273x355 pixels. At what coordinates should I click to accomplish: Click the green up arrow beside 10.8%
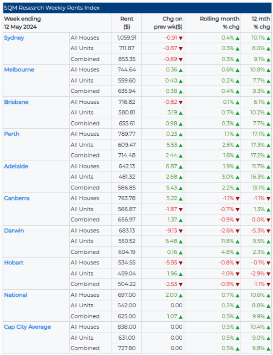[268, 70]
